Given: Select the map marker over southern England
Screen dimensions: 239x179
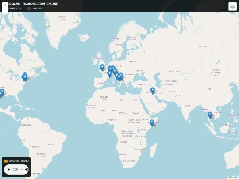Looking at the screenshot, I should (102, 68).
